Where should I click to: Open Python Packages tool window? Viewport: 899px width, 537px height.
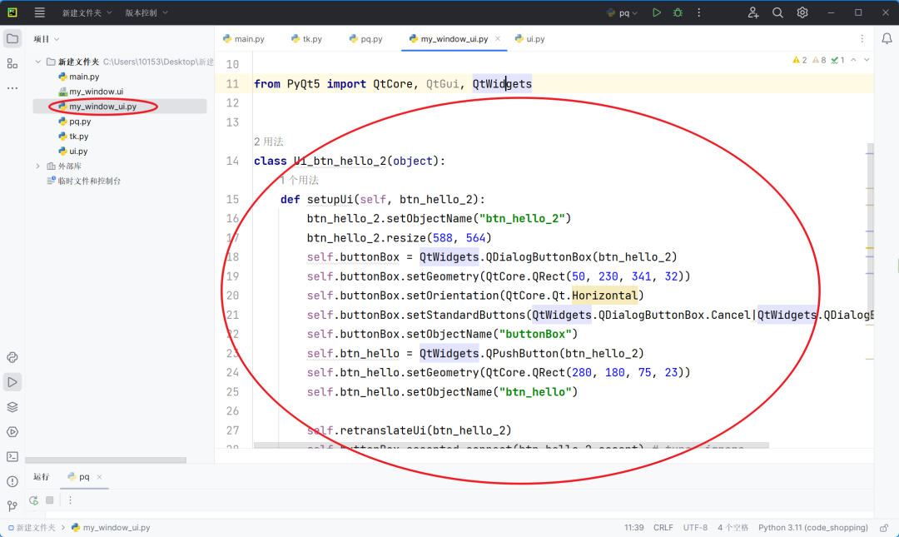[12, 357]
